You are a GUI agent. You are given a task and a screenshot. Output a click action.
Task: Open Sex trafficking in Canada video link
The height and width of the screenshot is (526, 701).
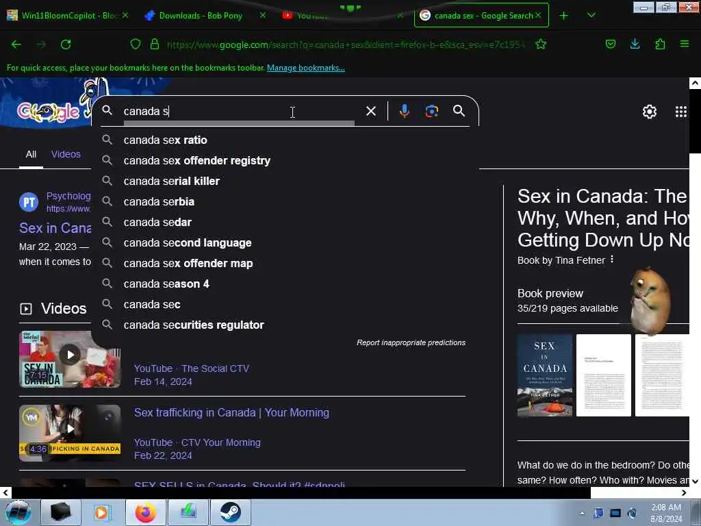point(231,412)
